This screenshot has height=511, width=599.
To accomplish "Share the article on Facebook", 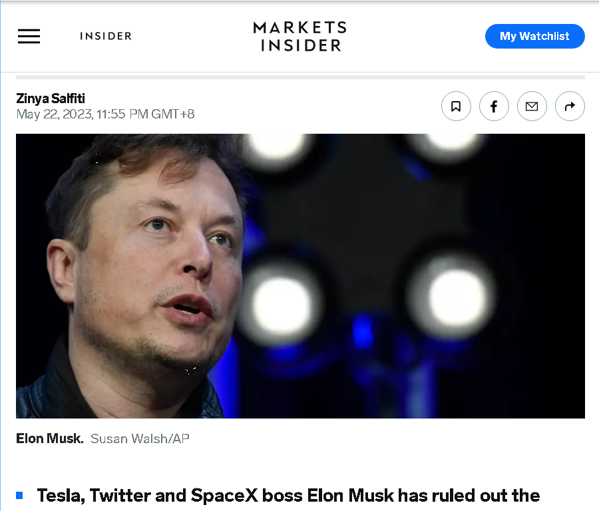I will point(494,106).
